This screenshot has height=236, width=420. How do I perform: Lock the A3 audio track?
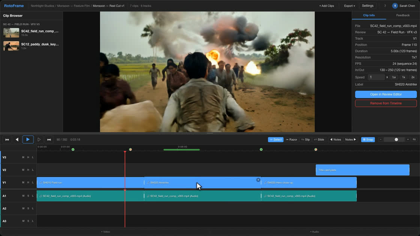point(33,221)
